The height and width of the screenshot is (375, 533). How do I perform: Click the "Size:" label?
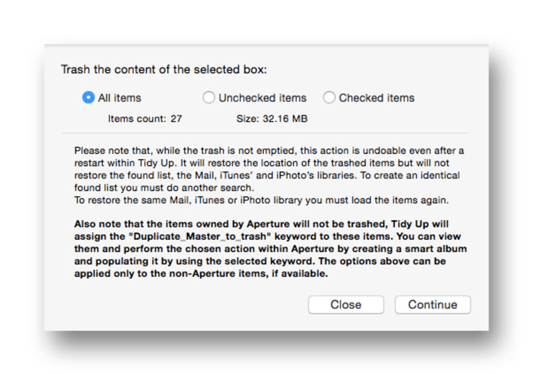248,119
